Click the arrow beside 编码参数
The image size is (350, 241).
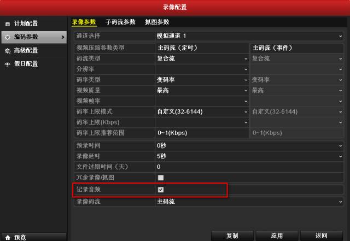[63, 37]
